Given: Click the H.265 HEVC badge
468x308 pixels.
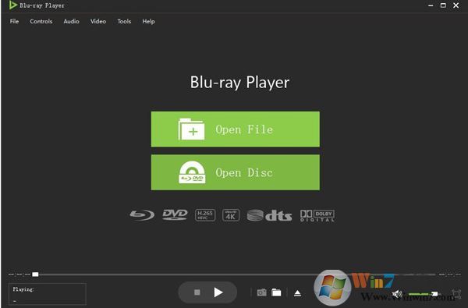Looking at the screenshot, I should tap(205, 215).
